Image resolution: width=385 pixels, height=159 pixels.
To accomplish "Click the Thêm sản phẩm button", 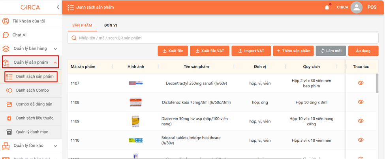I will click(293, 51).
